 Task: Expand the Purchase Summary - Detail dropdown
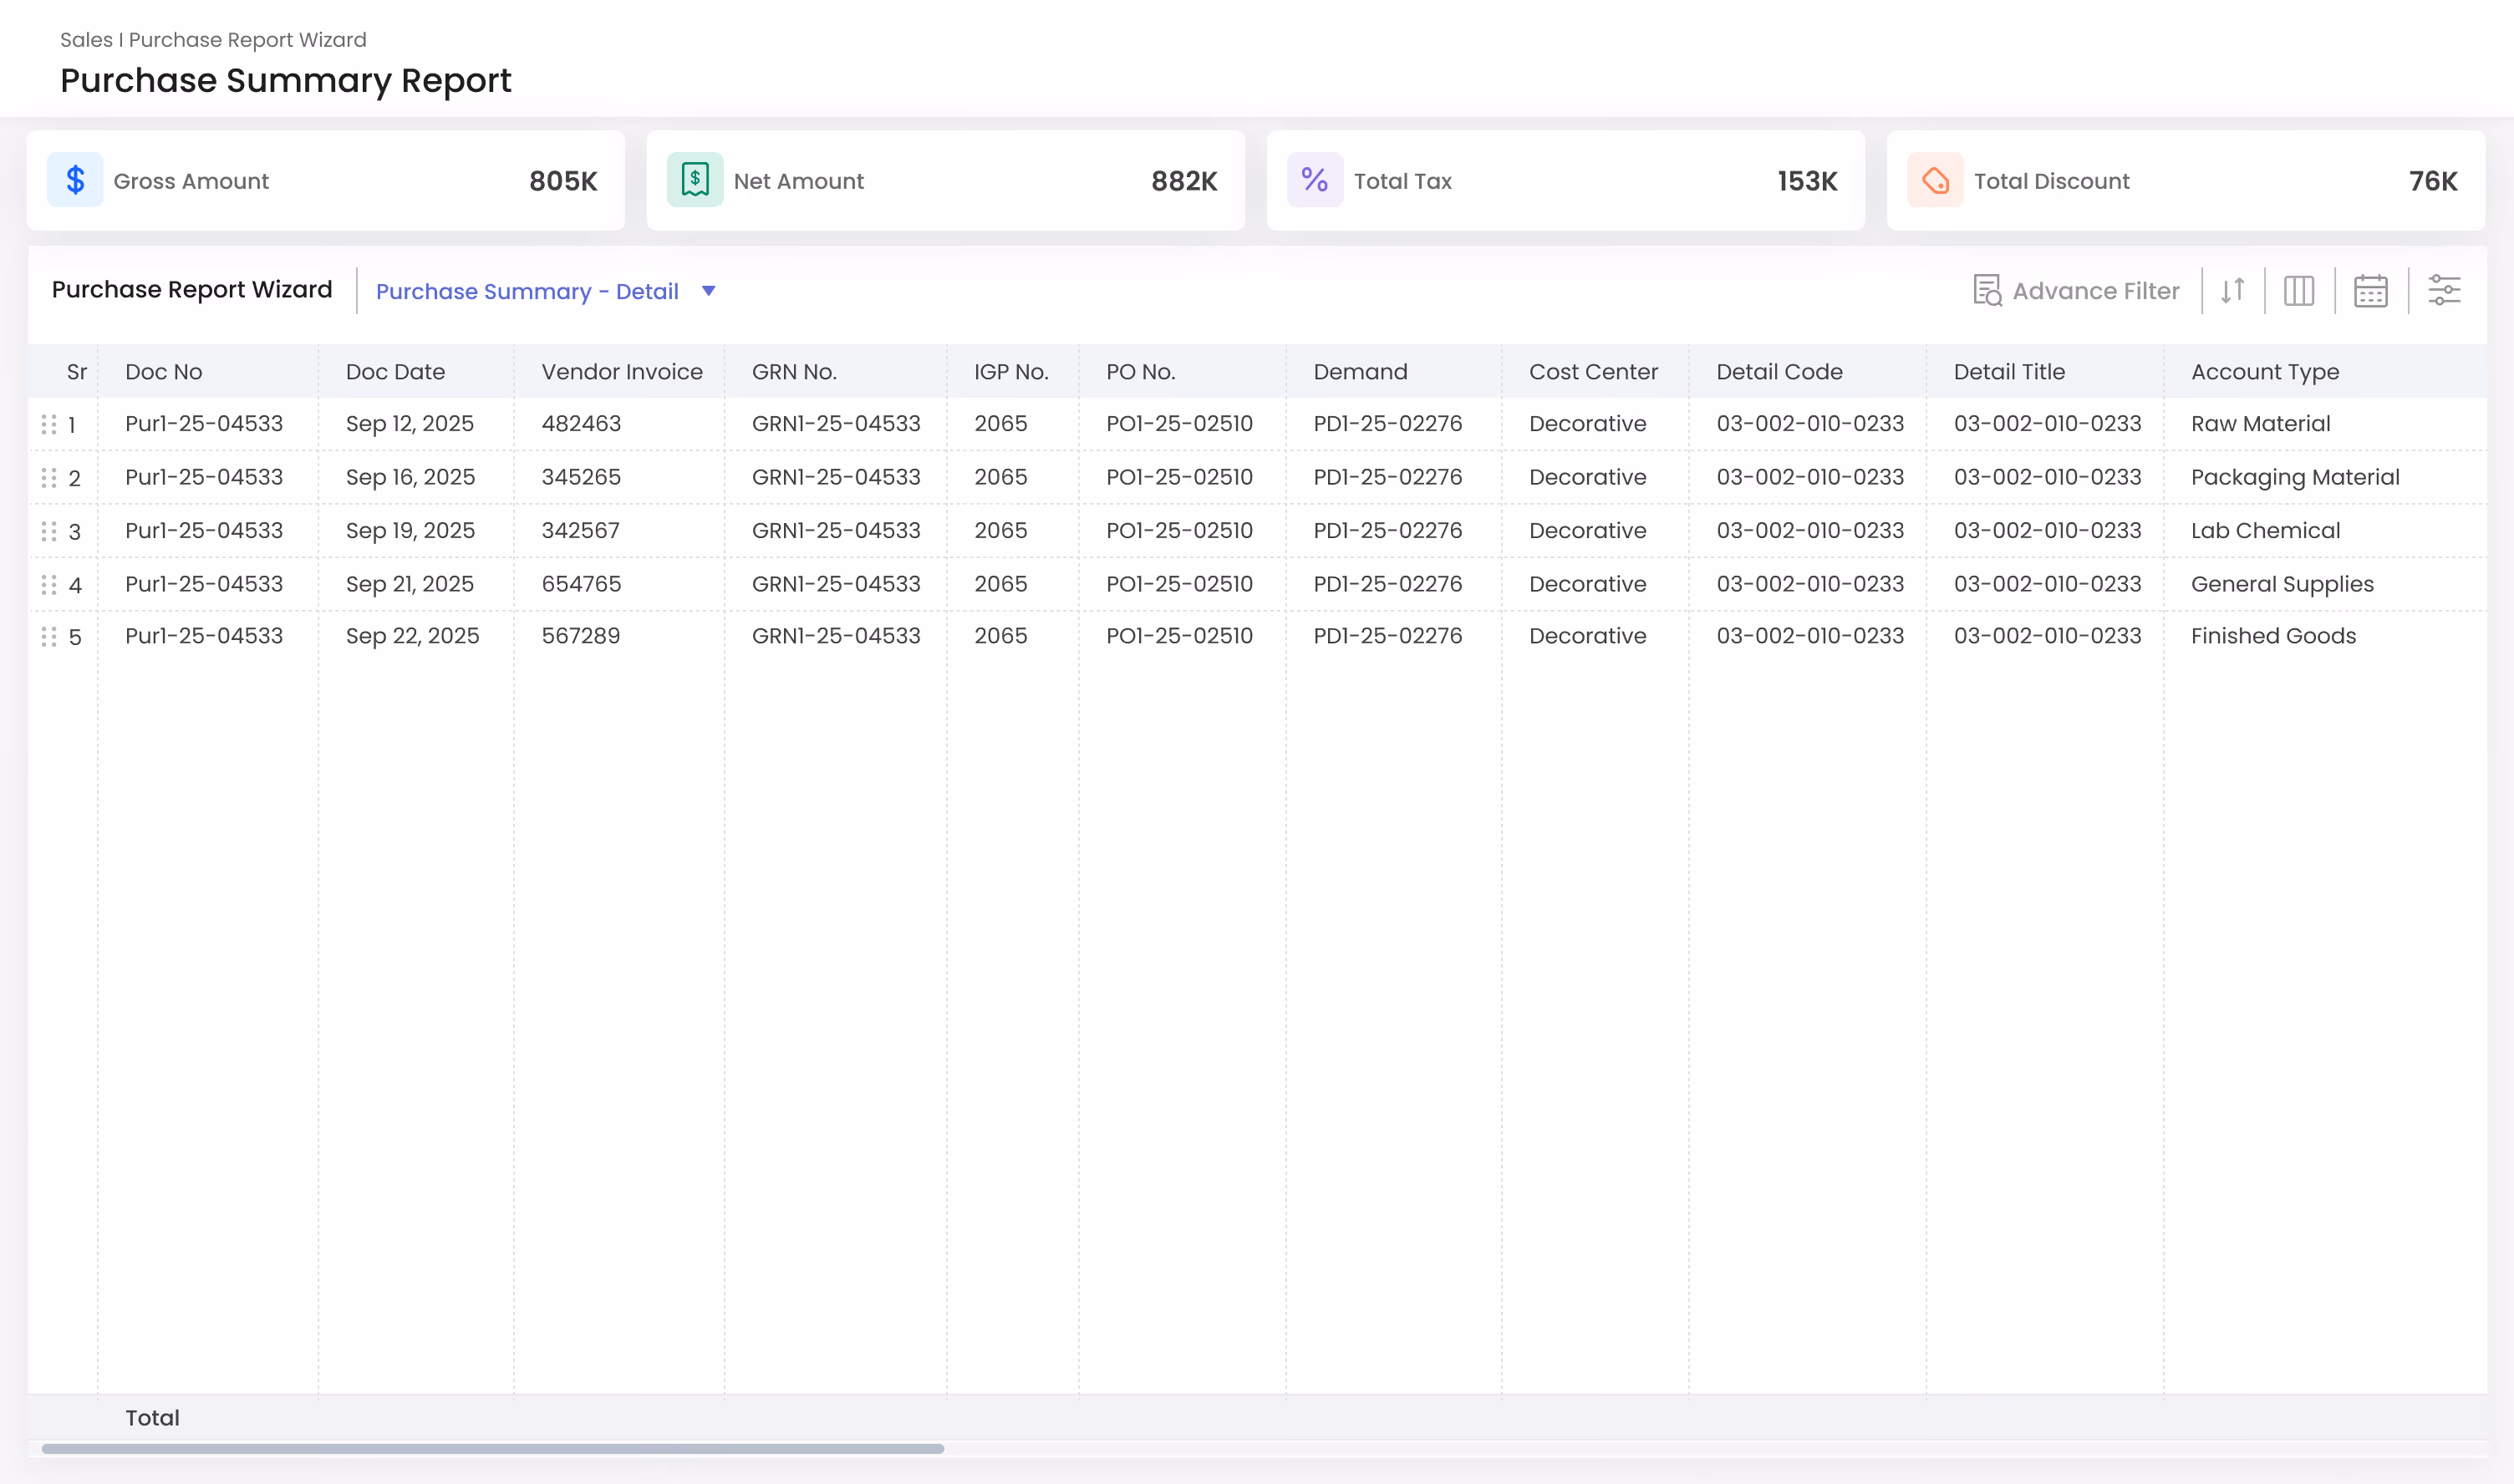[546, 291]
